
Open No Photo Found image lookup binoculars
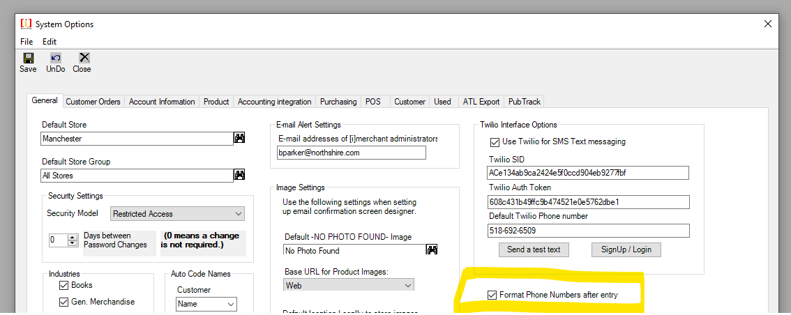click(432, 249)
